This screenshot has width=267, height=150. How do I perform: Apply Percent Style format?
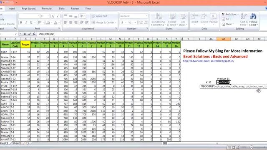pos(130,22)
